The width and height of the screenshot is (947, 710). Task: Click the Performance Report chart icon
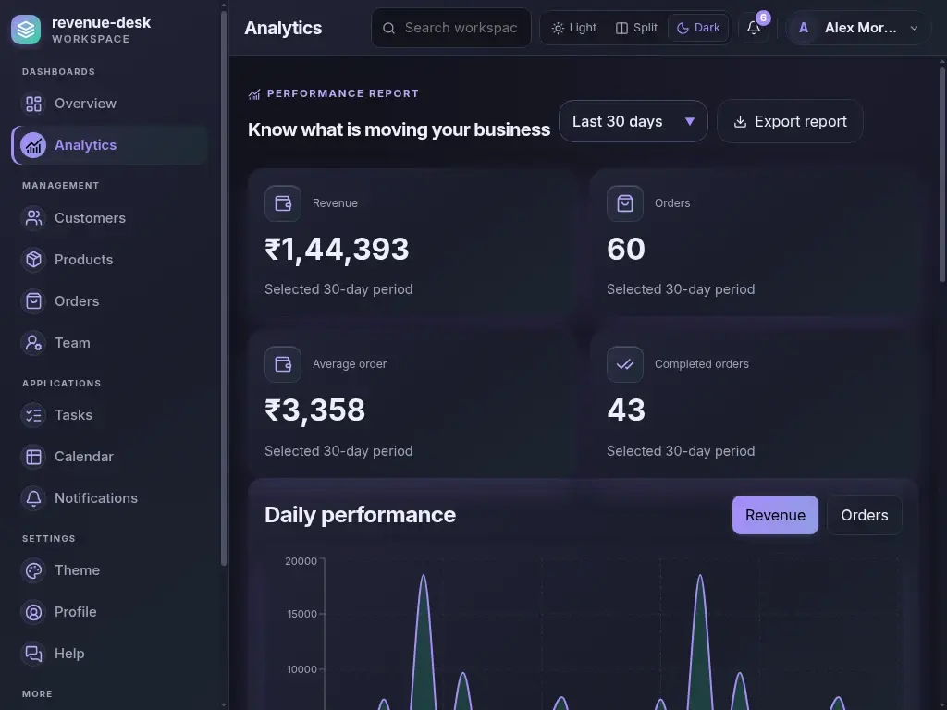pyautogui.click(x=254, y=94)
